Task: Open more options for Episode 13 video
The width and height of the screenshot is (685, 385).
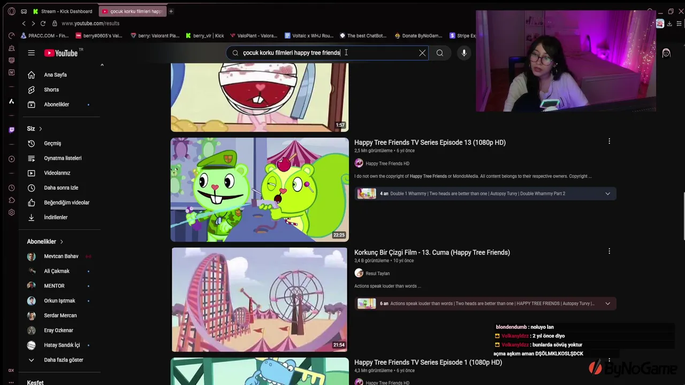Action: coord(609,141)
